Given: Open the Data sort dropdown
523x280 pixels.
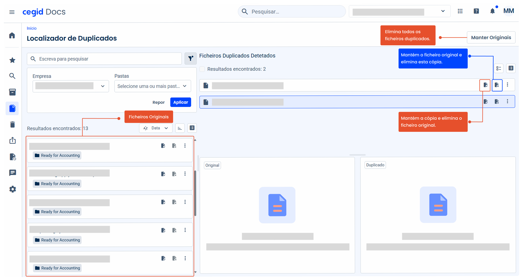Looking at the screenshot, I should (x=156, y=128).
